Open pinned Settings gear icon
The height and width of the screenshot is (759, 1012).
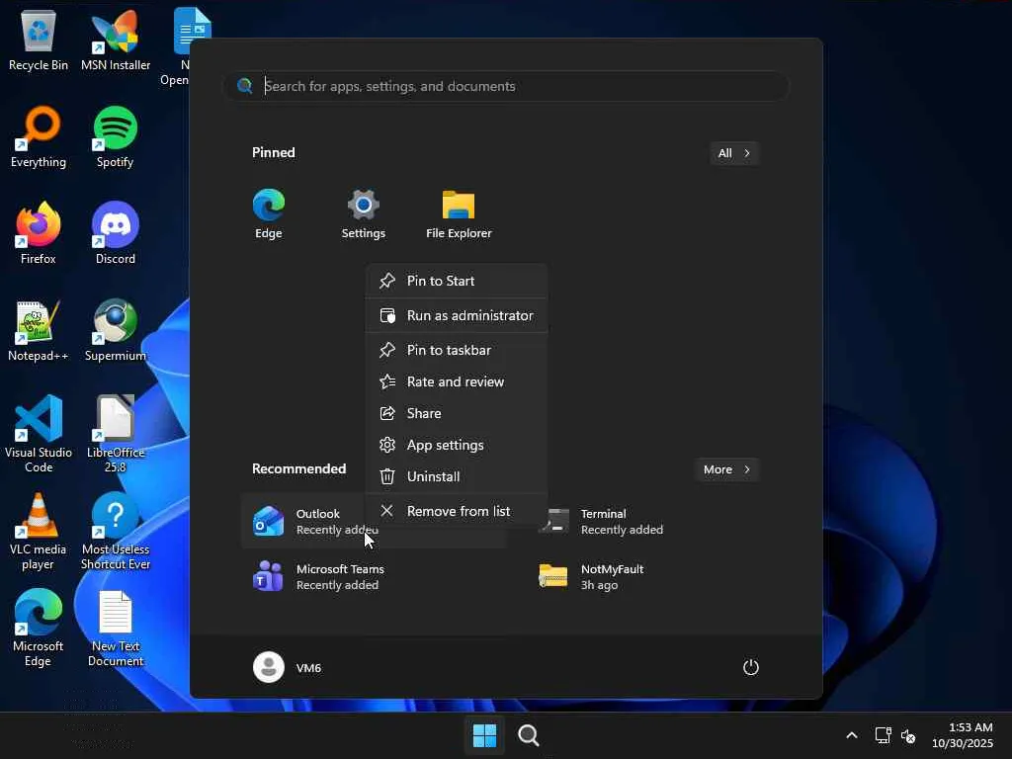pos(363,213)
